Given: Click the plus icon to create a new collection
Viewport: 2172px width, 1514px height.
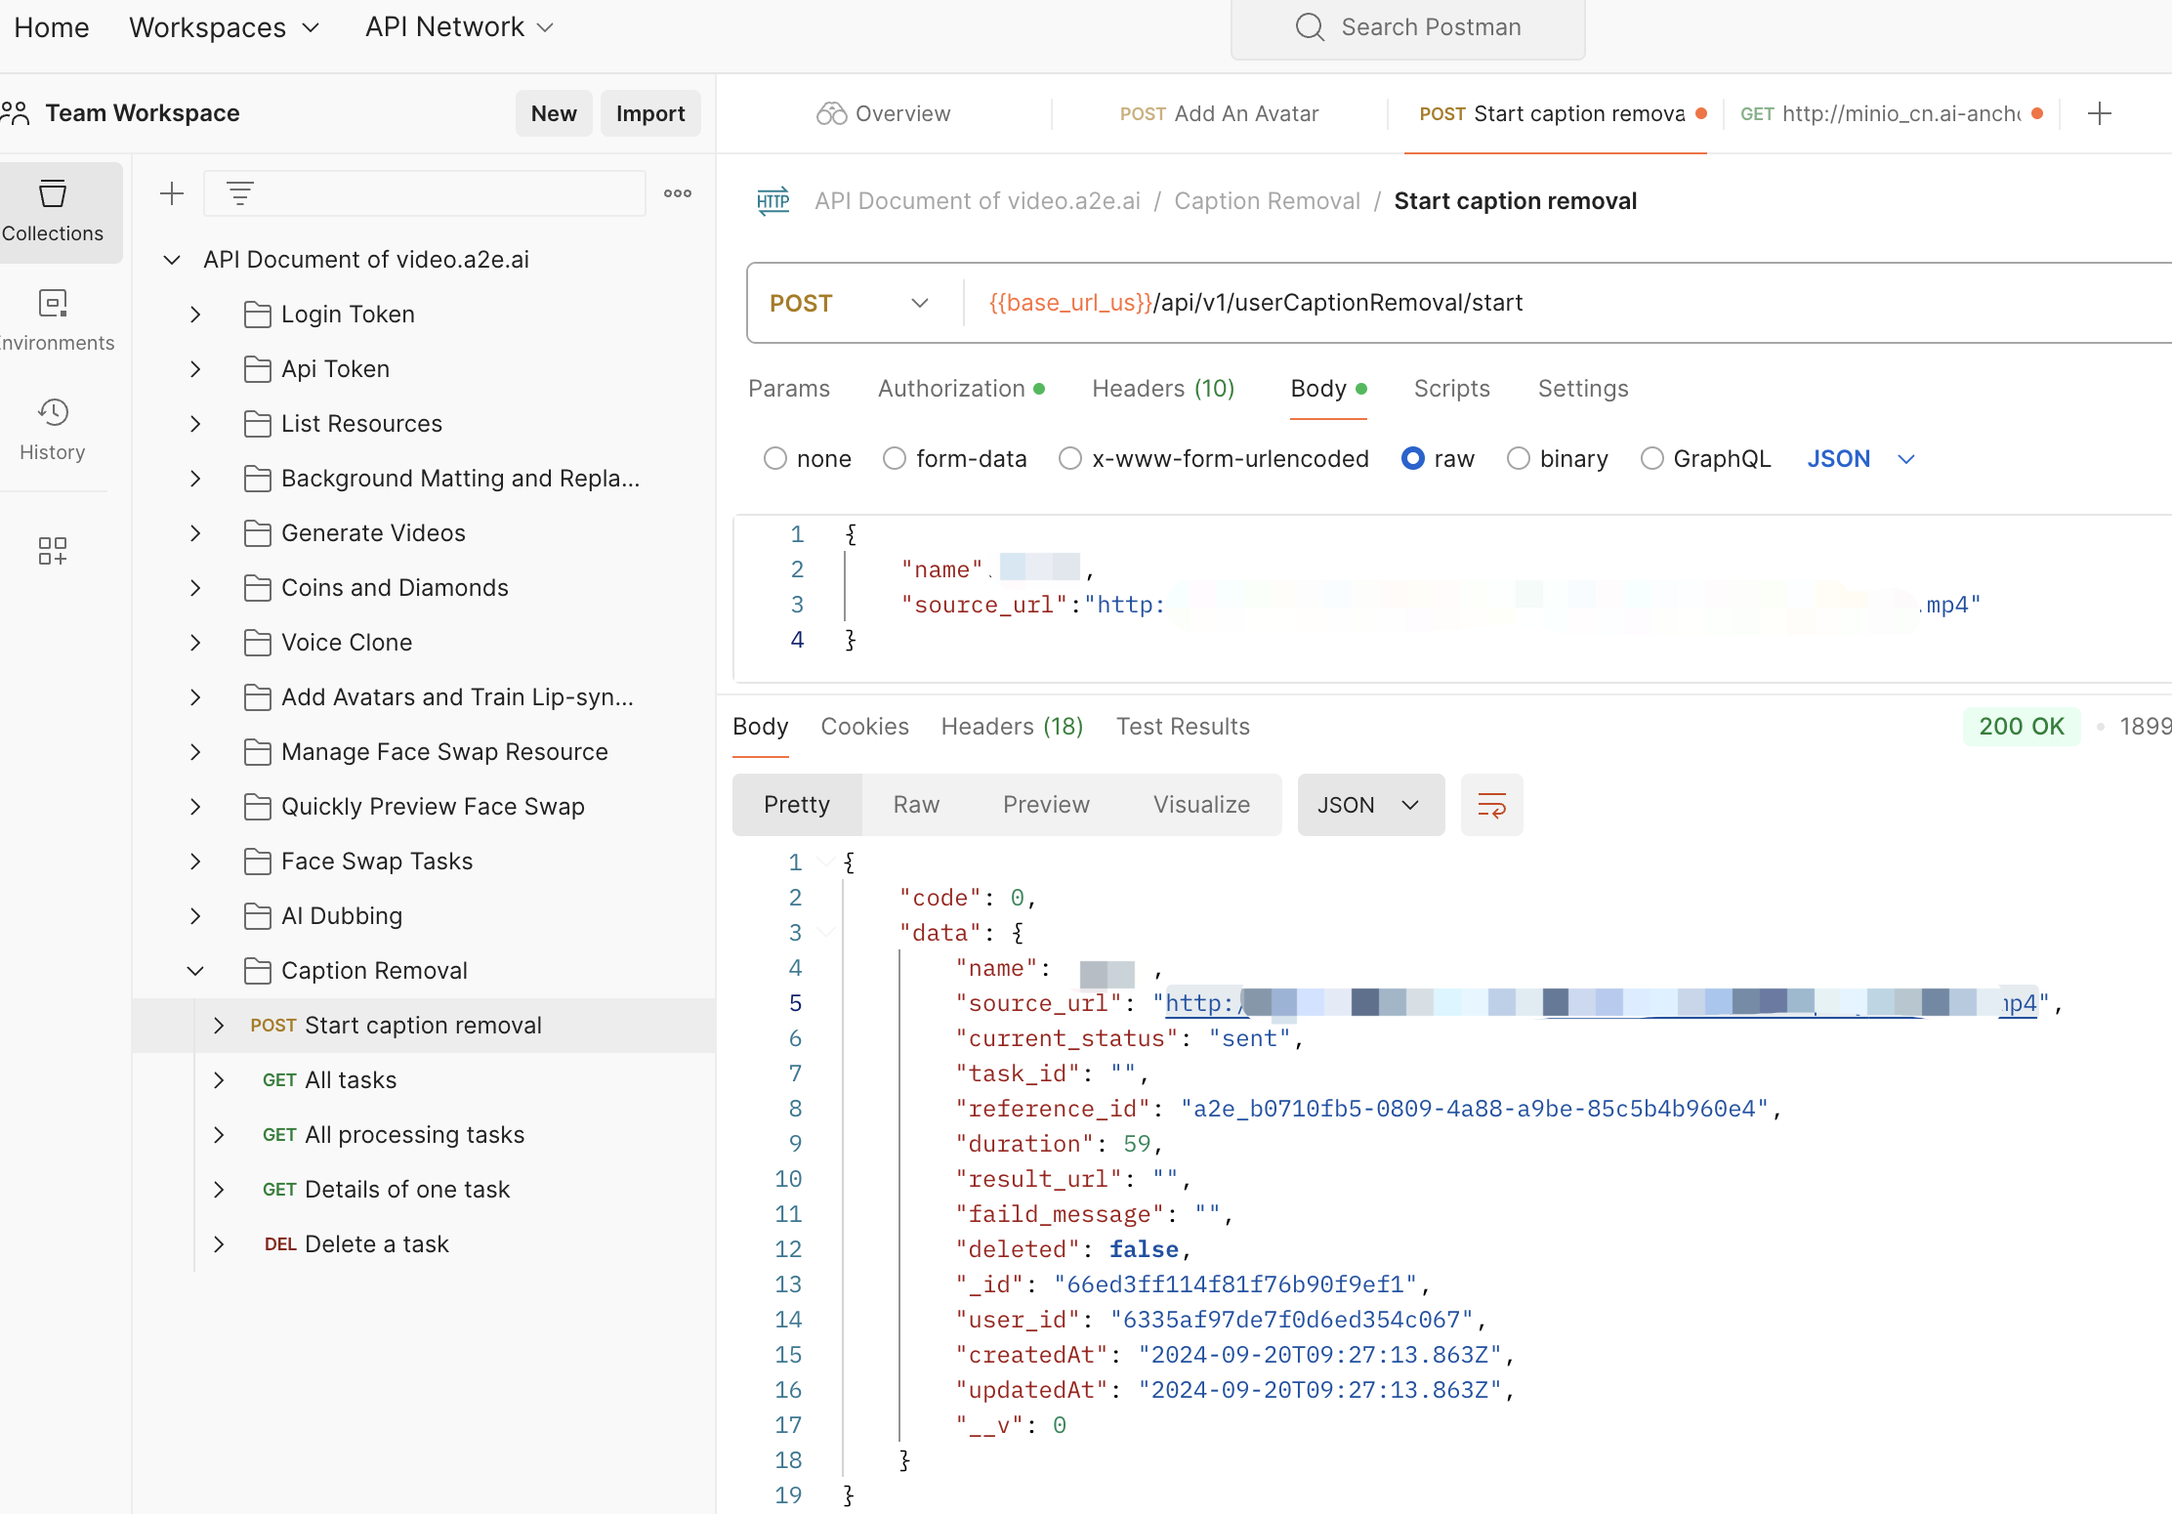Looking at the screenshot, I should click(172, 193).
